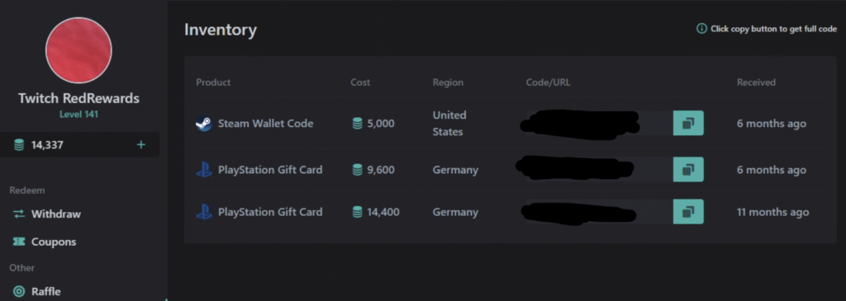The width and height of the screenshot is (846, 301).
Task: Click the Withdraw arrows icon
Action: pyautogui.click(x=19, y=214)
